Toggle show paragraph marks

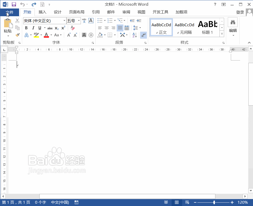(x=144, y=35)
